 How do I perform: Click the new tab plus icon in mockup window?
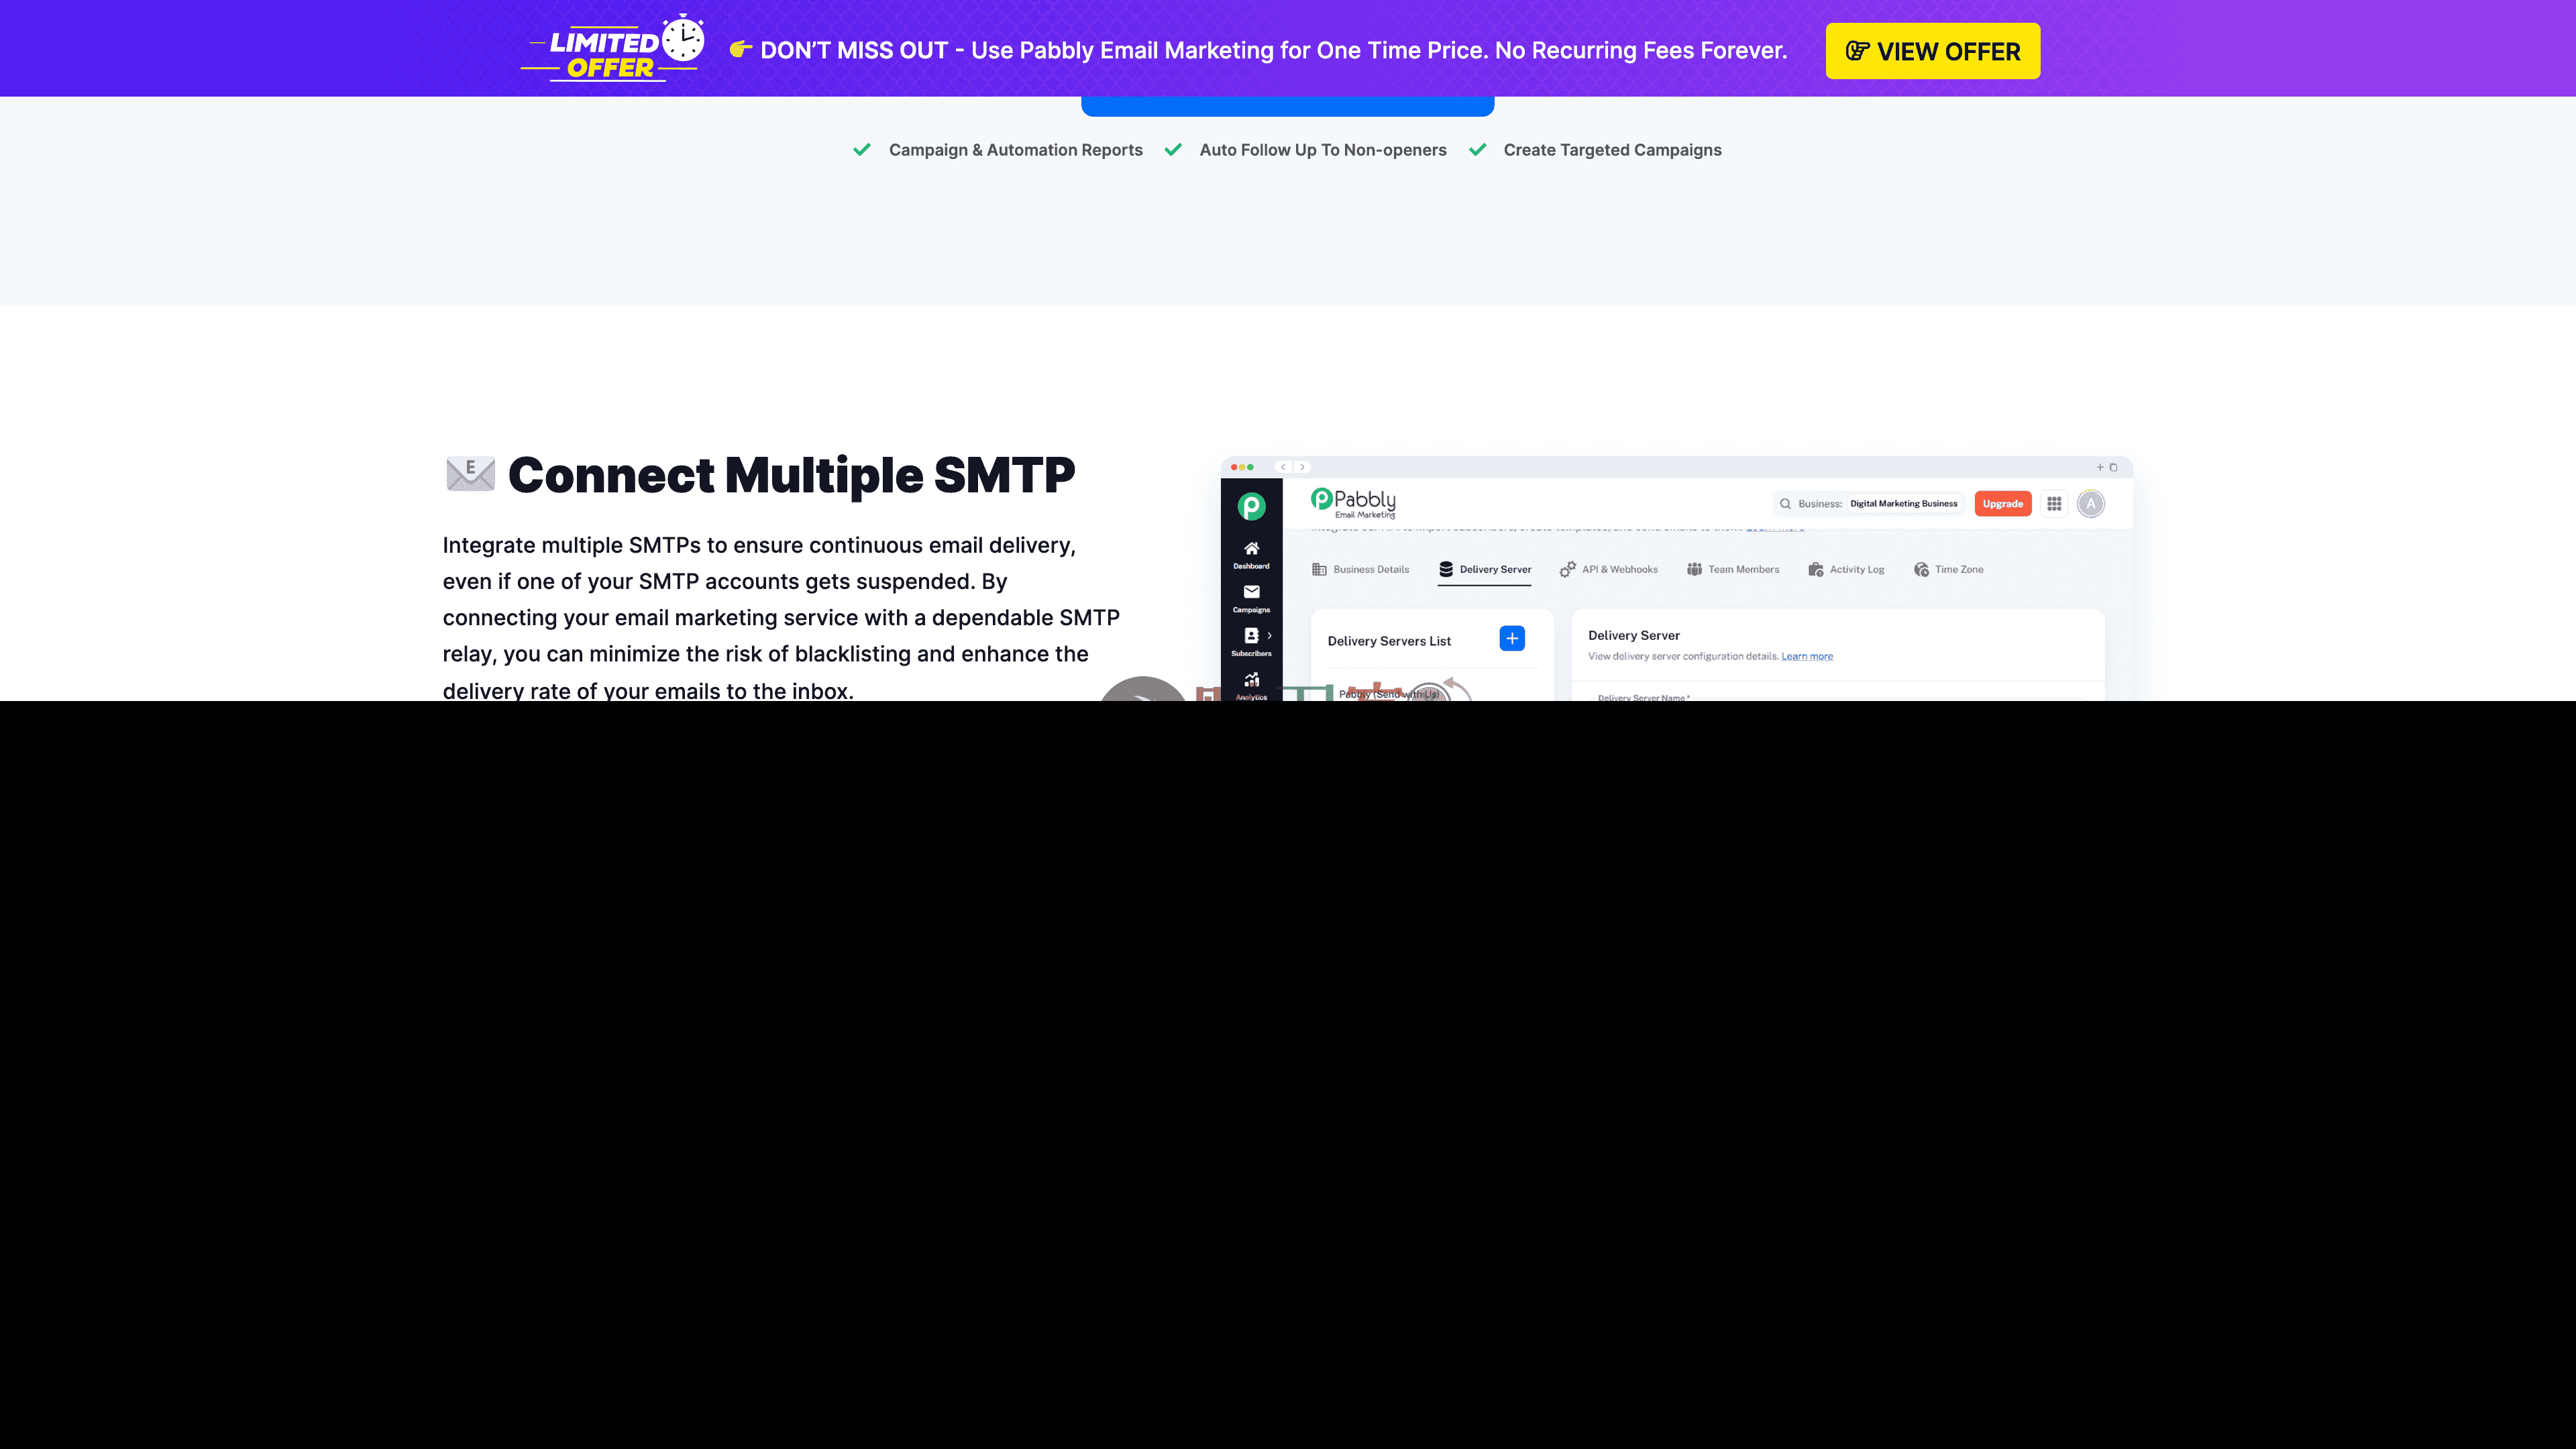click(x=2100, y=467)
